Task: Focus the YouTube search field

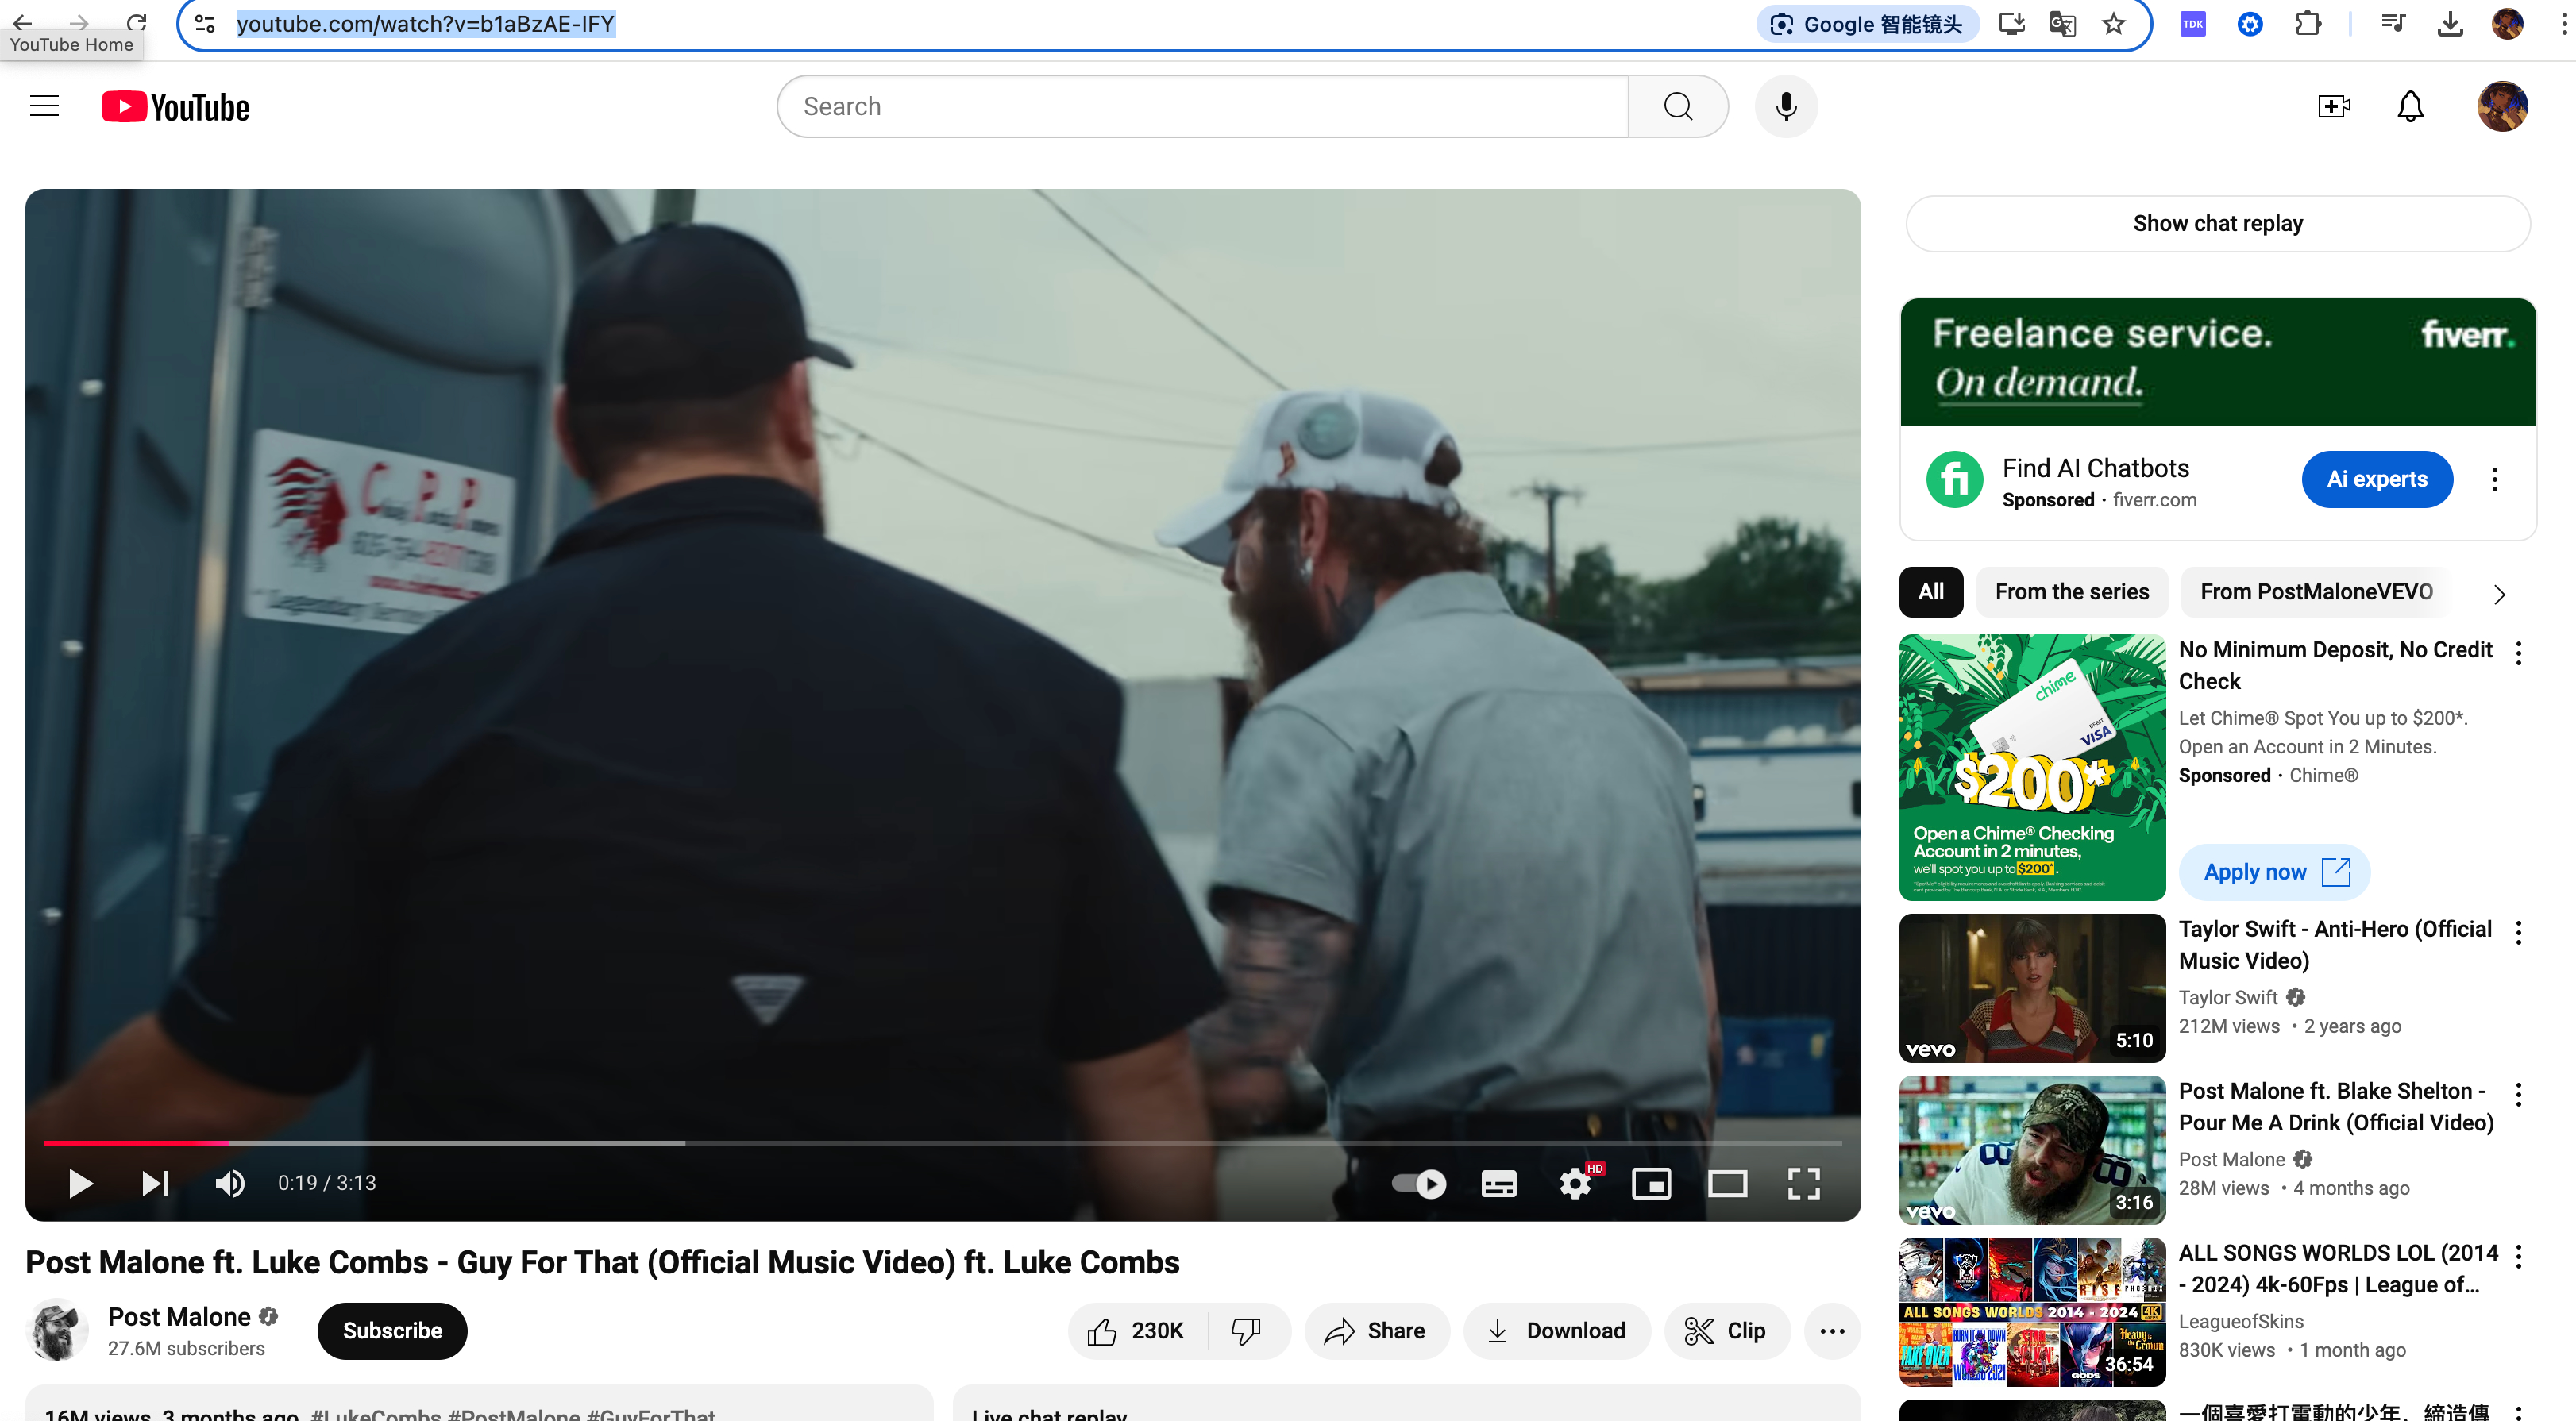Action: 1202,106
